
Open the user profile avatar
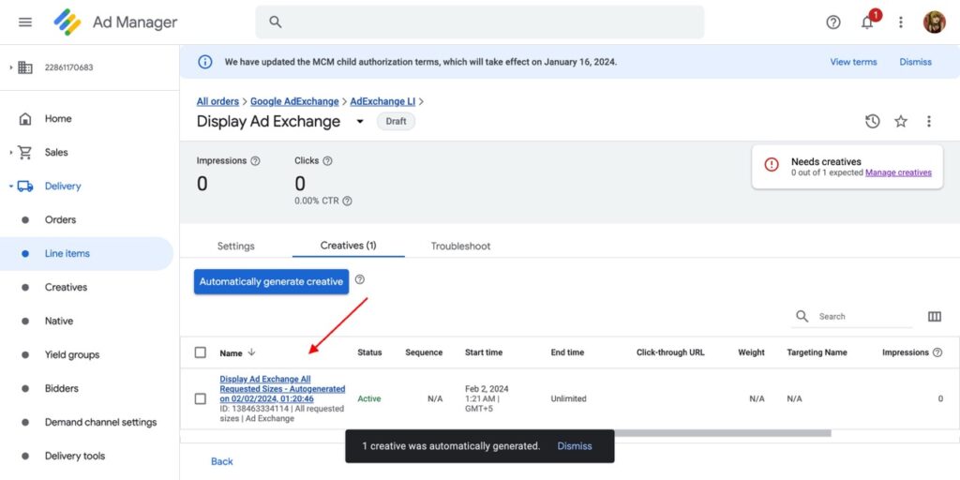[934, 22]
